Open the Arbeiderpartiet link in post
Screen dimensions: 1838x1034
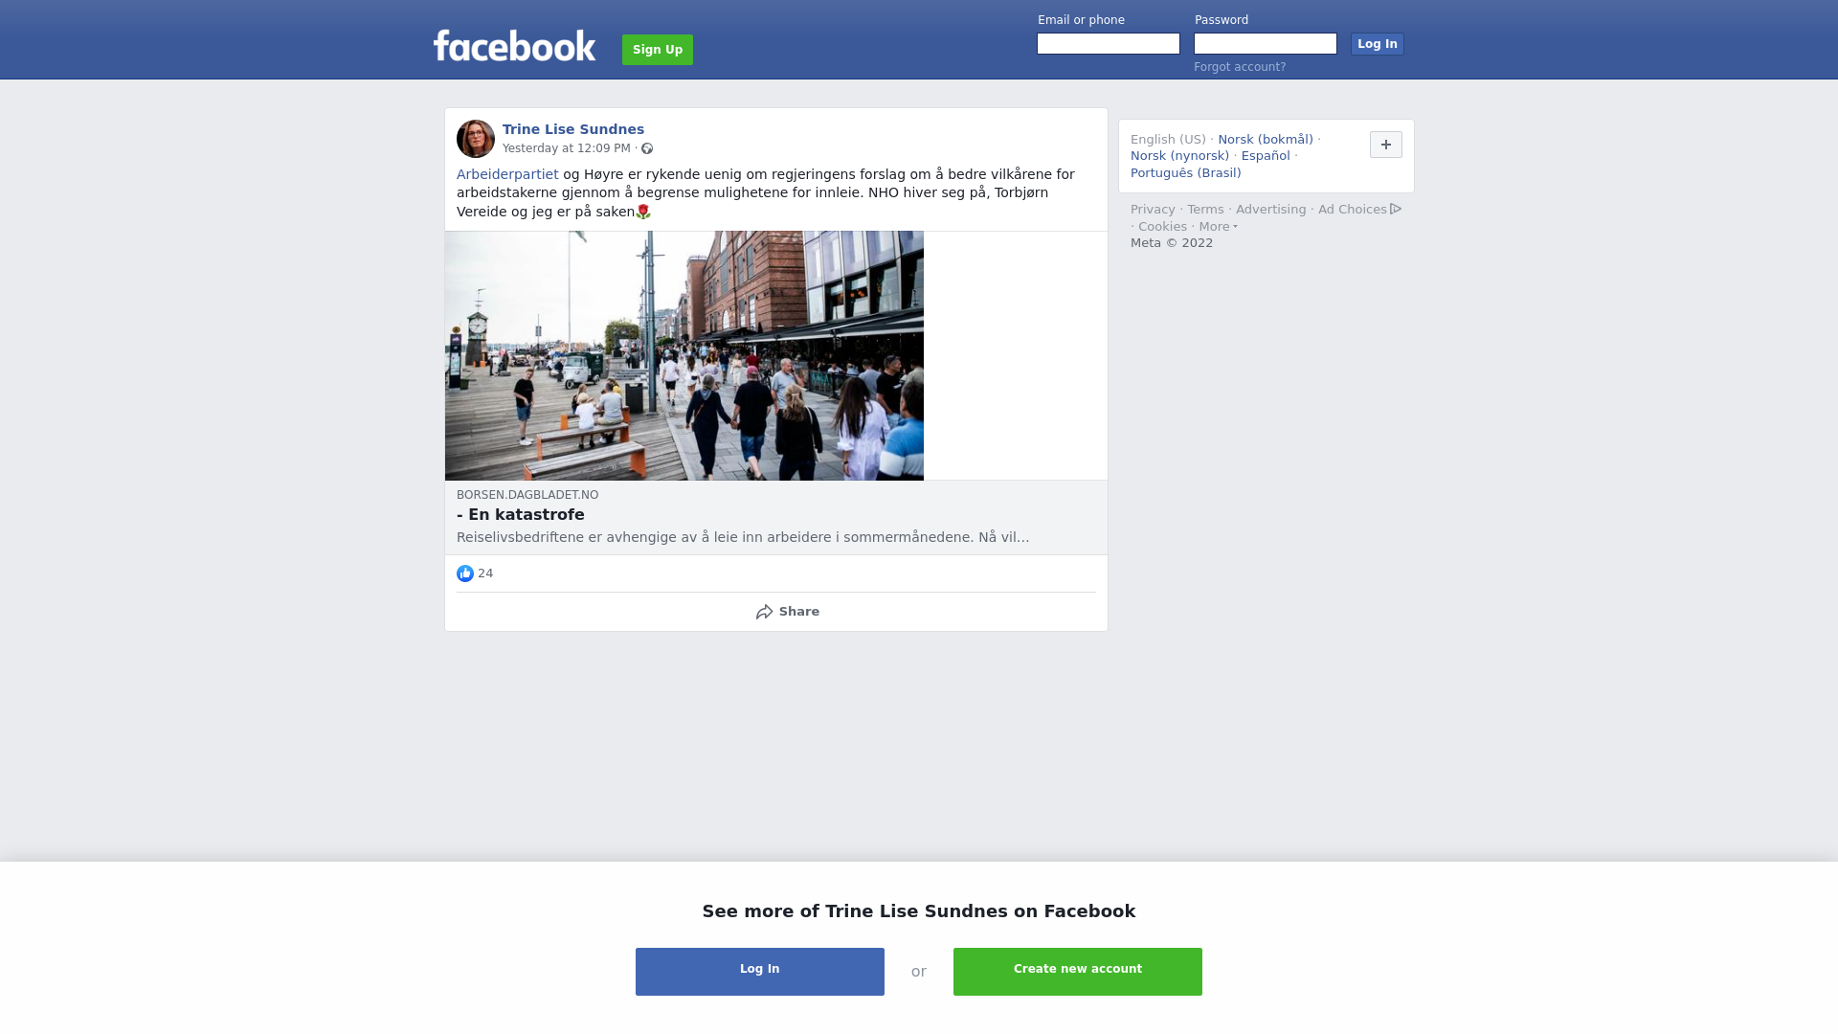507,174
